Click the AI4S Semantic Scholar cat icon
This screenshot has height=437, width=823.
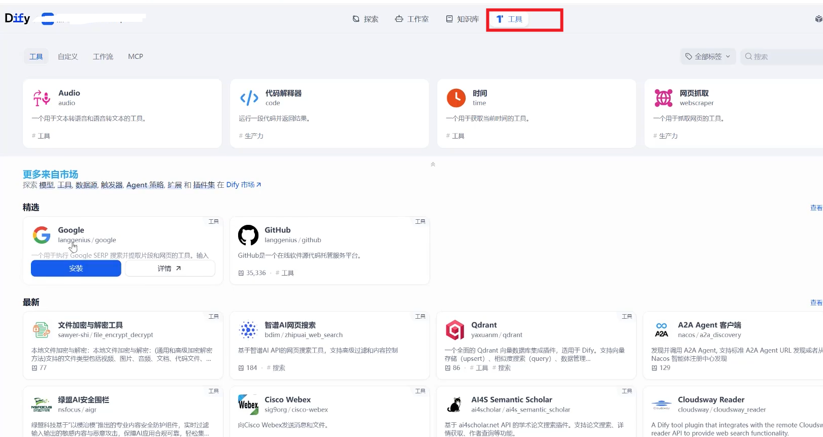455,405
